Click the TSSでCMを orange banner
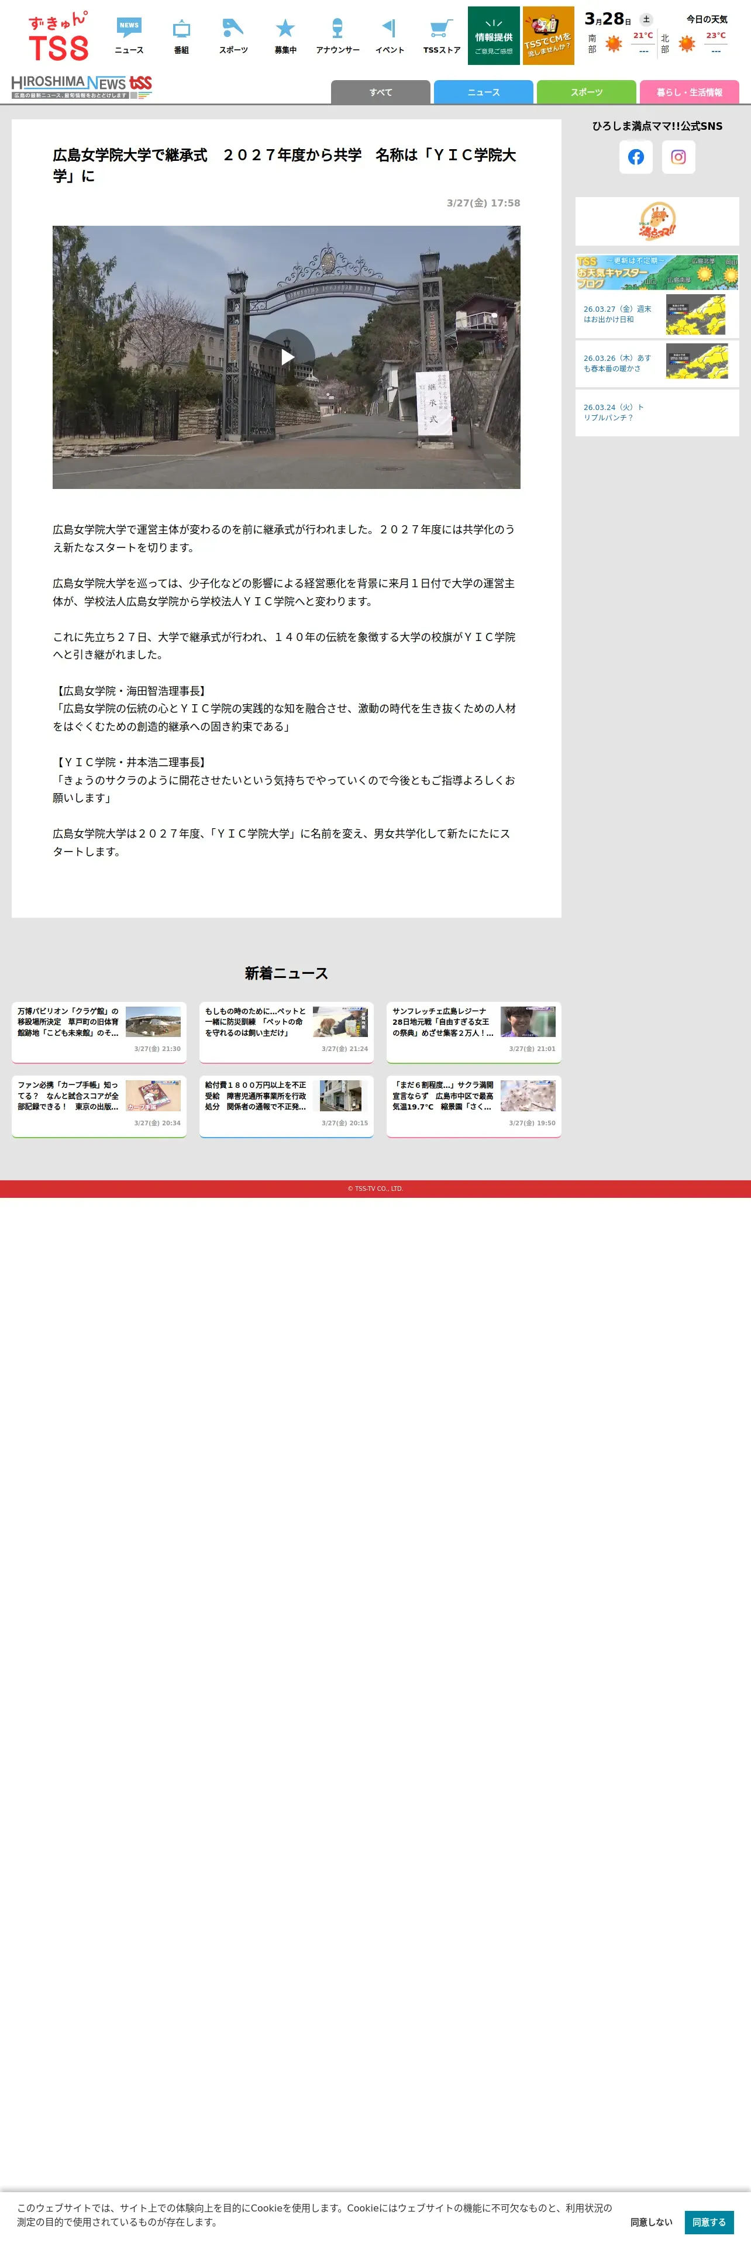 point(548,36)
